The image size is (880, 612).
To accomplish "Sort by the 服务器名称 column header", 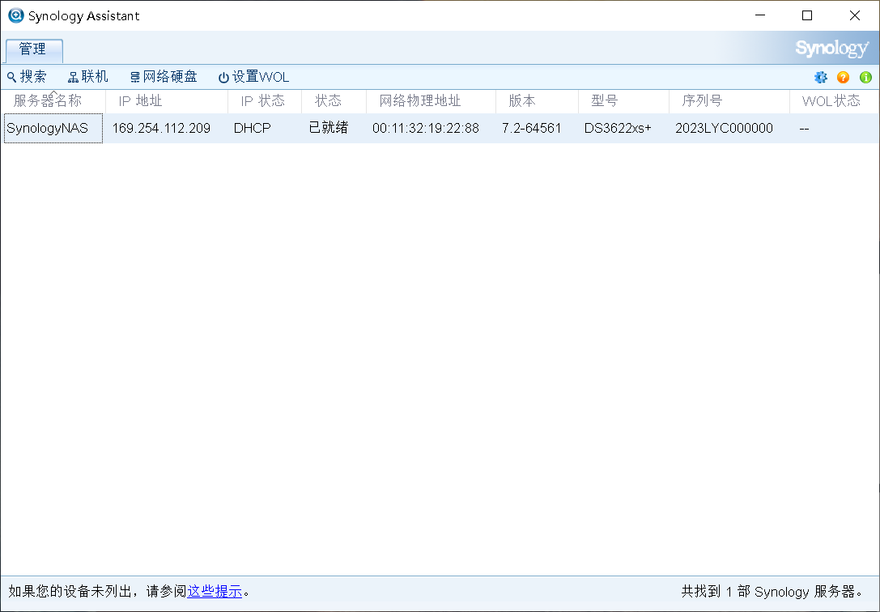I will 53,101.
